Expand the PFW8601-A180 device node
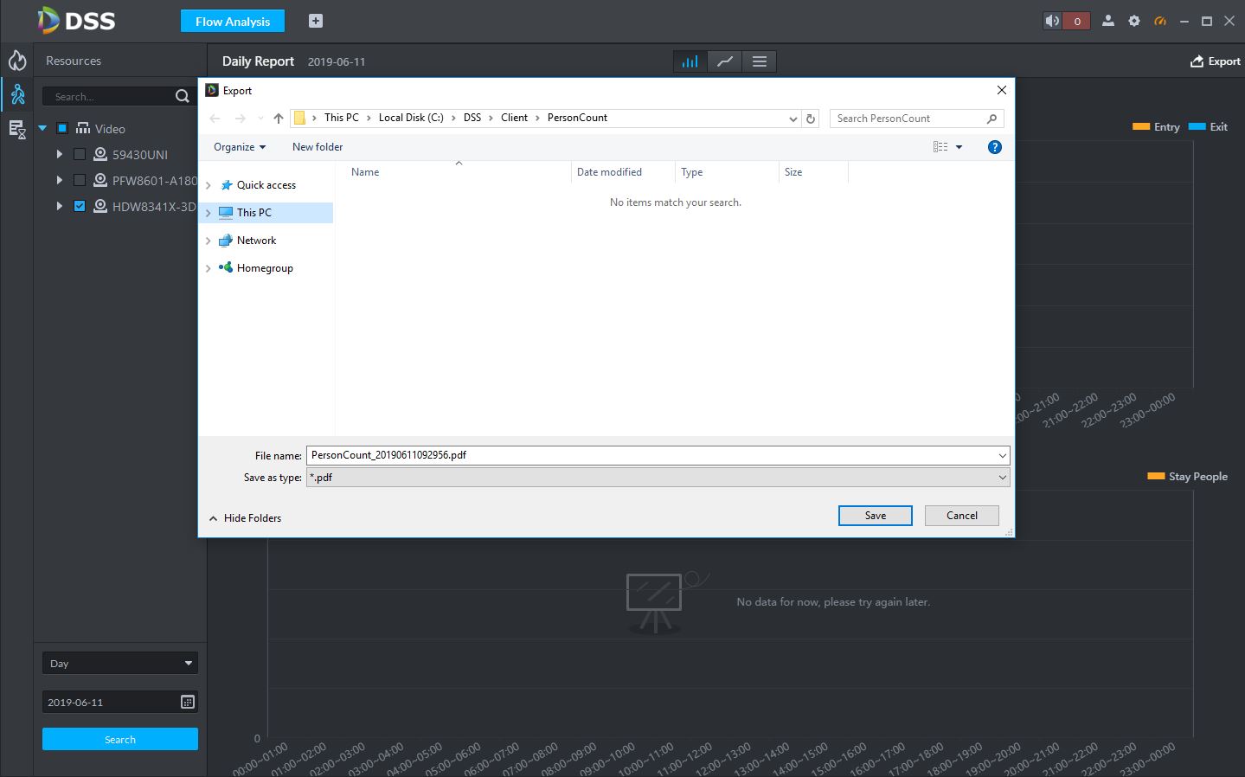This screenshot has width=1245, height=777. click(x=59, y=180)
